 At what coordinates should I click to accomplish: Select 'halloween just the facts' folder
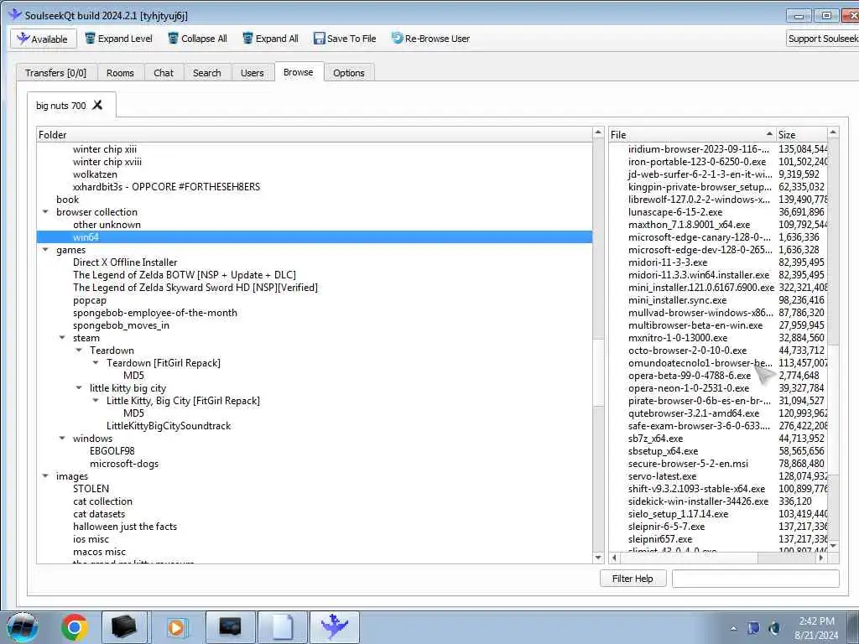(125, 527)
